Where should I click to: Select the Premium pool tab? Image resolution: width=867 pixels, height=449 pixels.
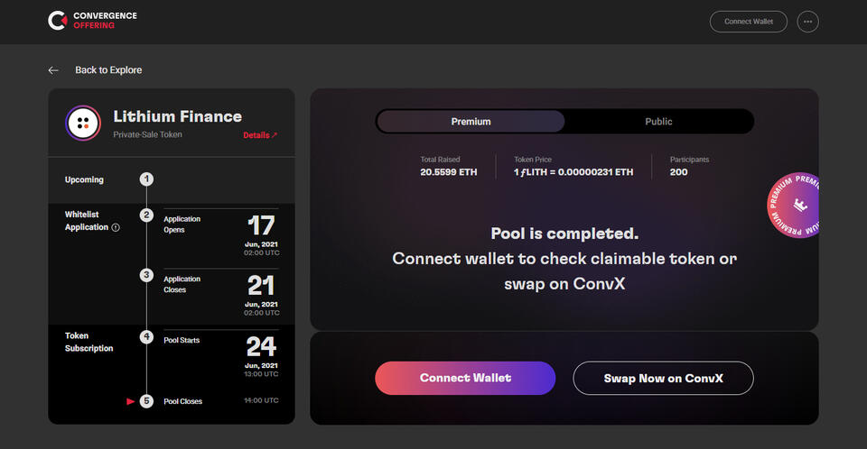471,122
